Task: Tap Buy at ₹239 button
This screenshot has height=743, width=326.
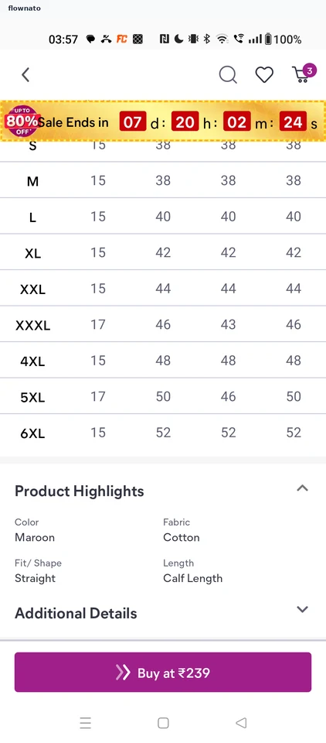Action: (x=163, y=672)
